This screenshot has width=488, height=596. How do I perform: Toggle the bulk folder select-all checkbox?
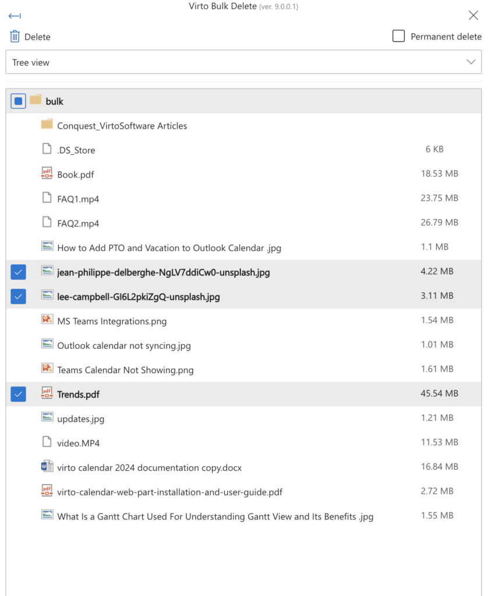[18, 101]
